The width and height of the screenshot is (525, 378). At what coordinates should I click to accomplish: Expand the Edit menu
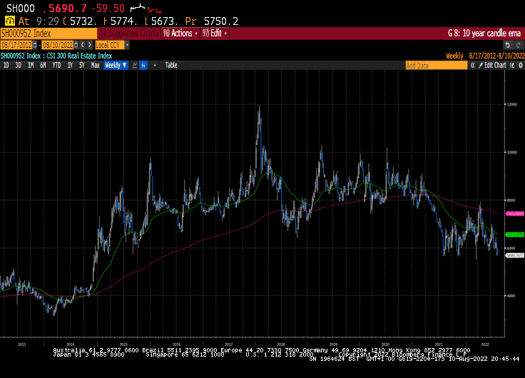(x=215, y=34)
